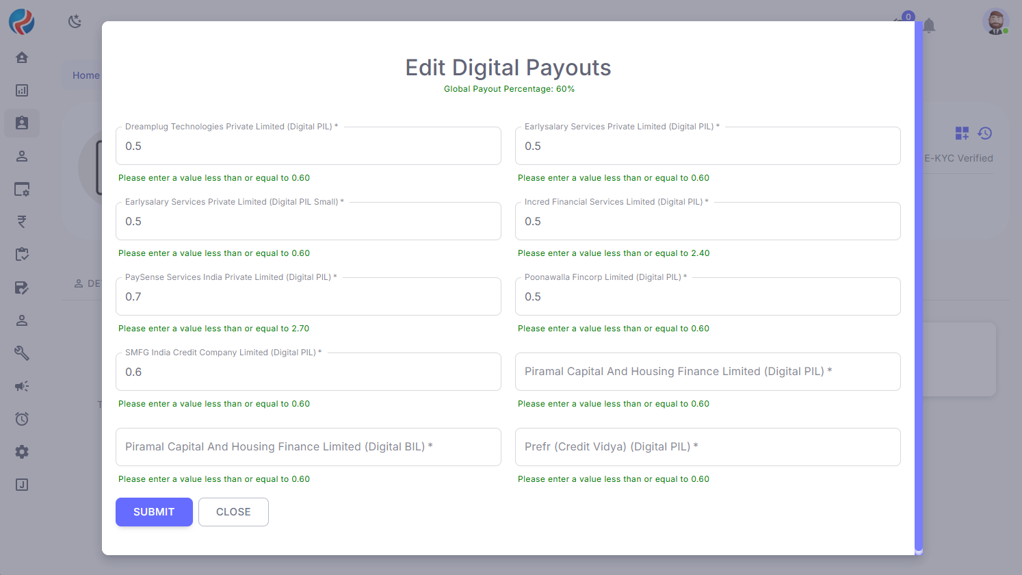Open the home icon in the sidebar

coord(22,57)
